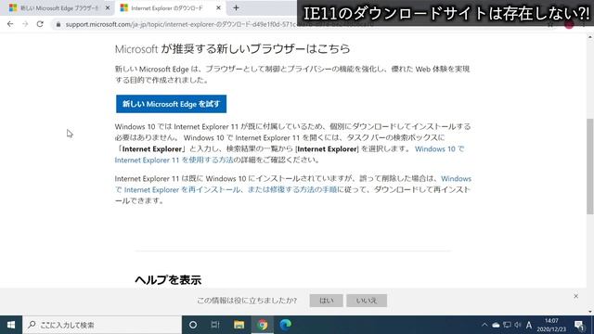Screen dimensions: 594x334
Task: Close the Internet Explorer のダウンロード tab
Action: click(218, 7)
